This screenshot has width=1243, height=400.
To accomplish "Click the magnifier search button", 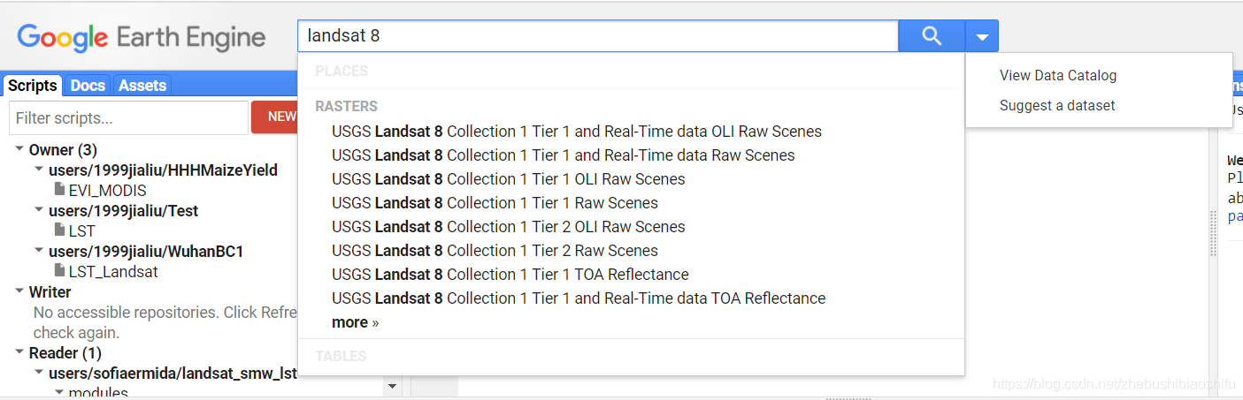I will (x=931, y=36).
